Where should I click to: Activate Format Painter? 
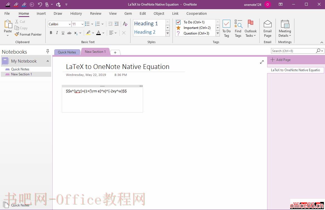pos(28,34)
